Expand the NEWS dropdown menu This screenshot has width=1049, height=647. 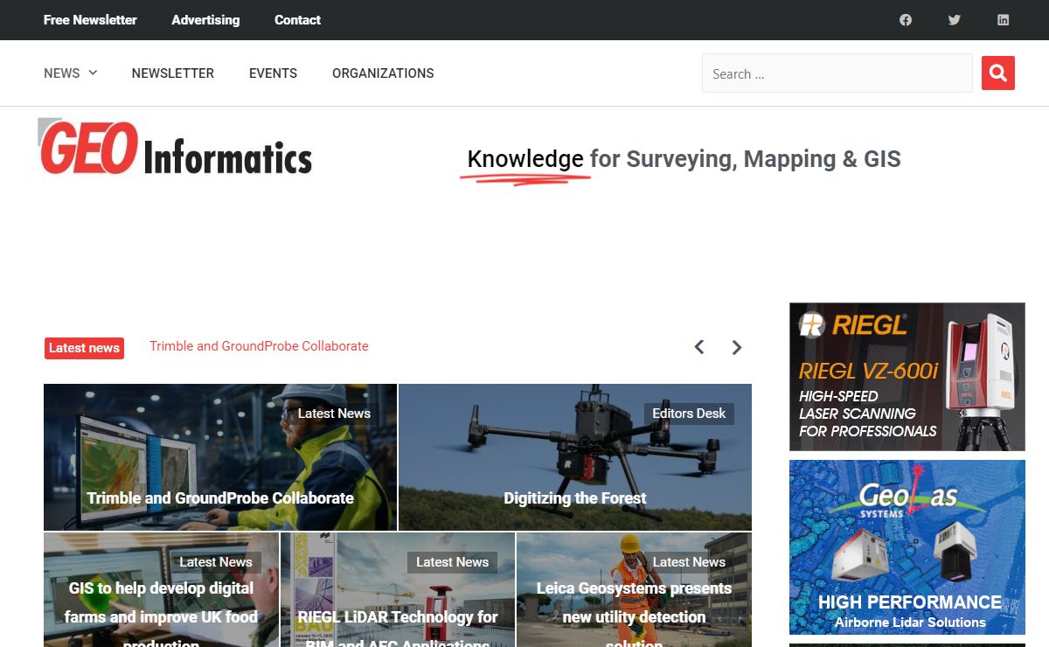(x=70, y=73)
